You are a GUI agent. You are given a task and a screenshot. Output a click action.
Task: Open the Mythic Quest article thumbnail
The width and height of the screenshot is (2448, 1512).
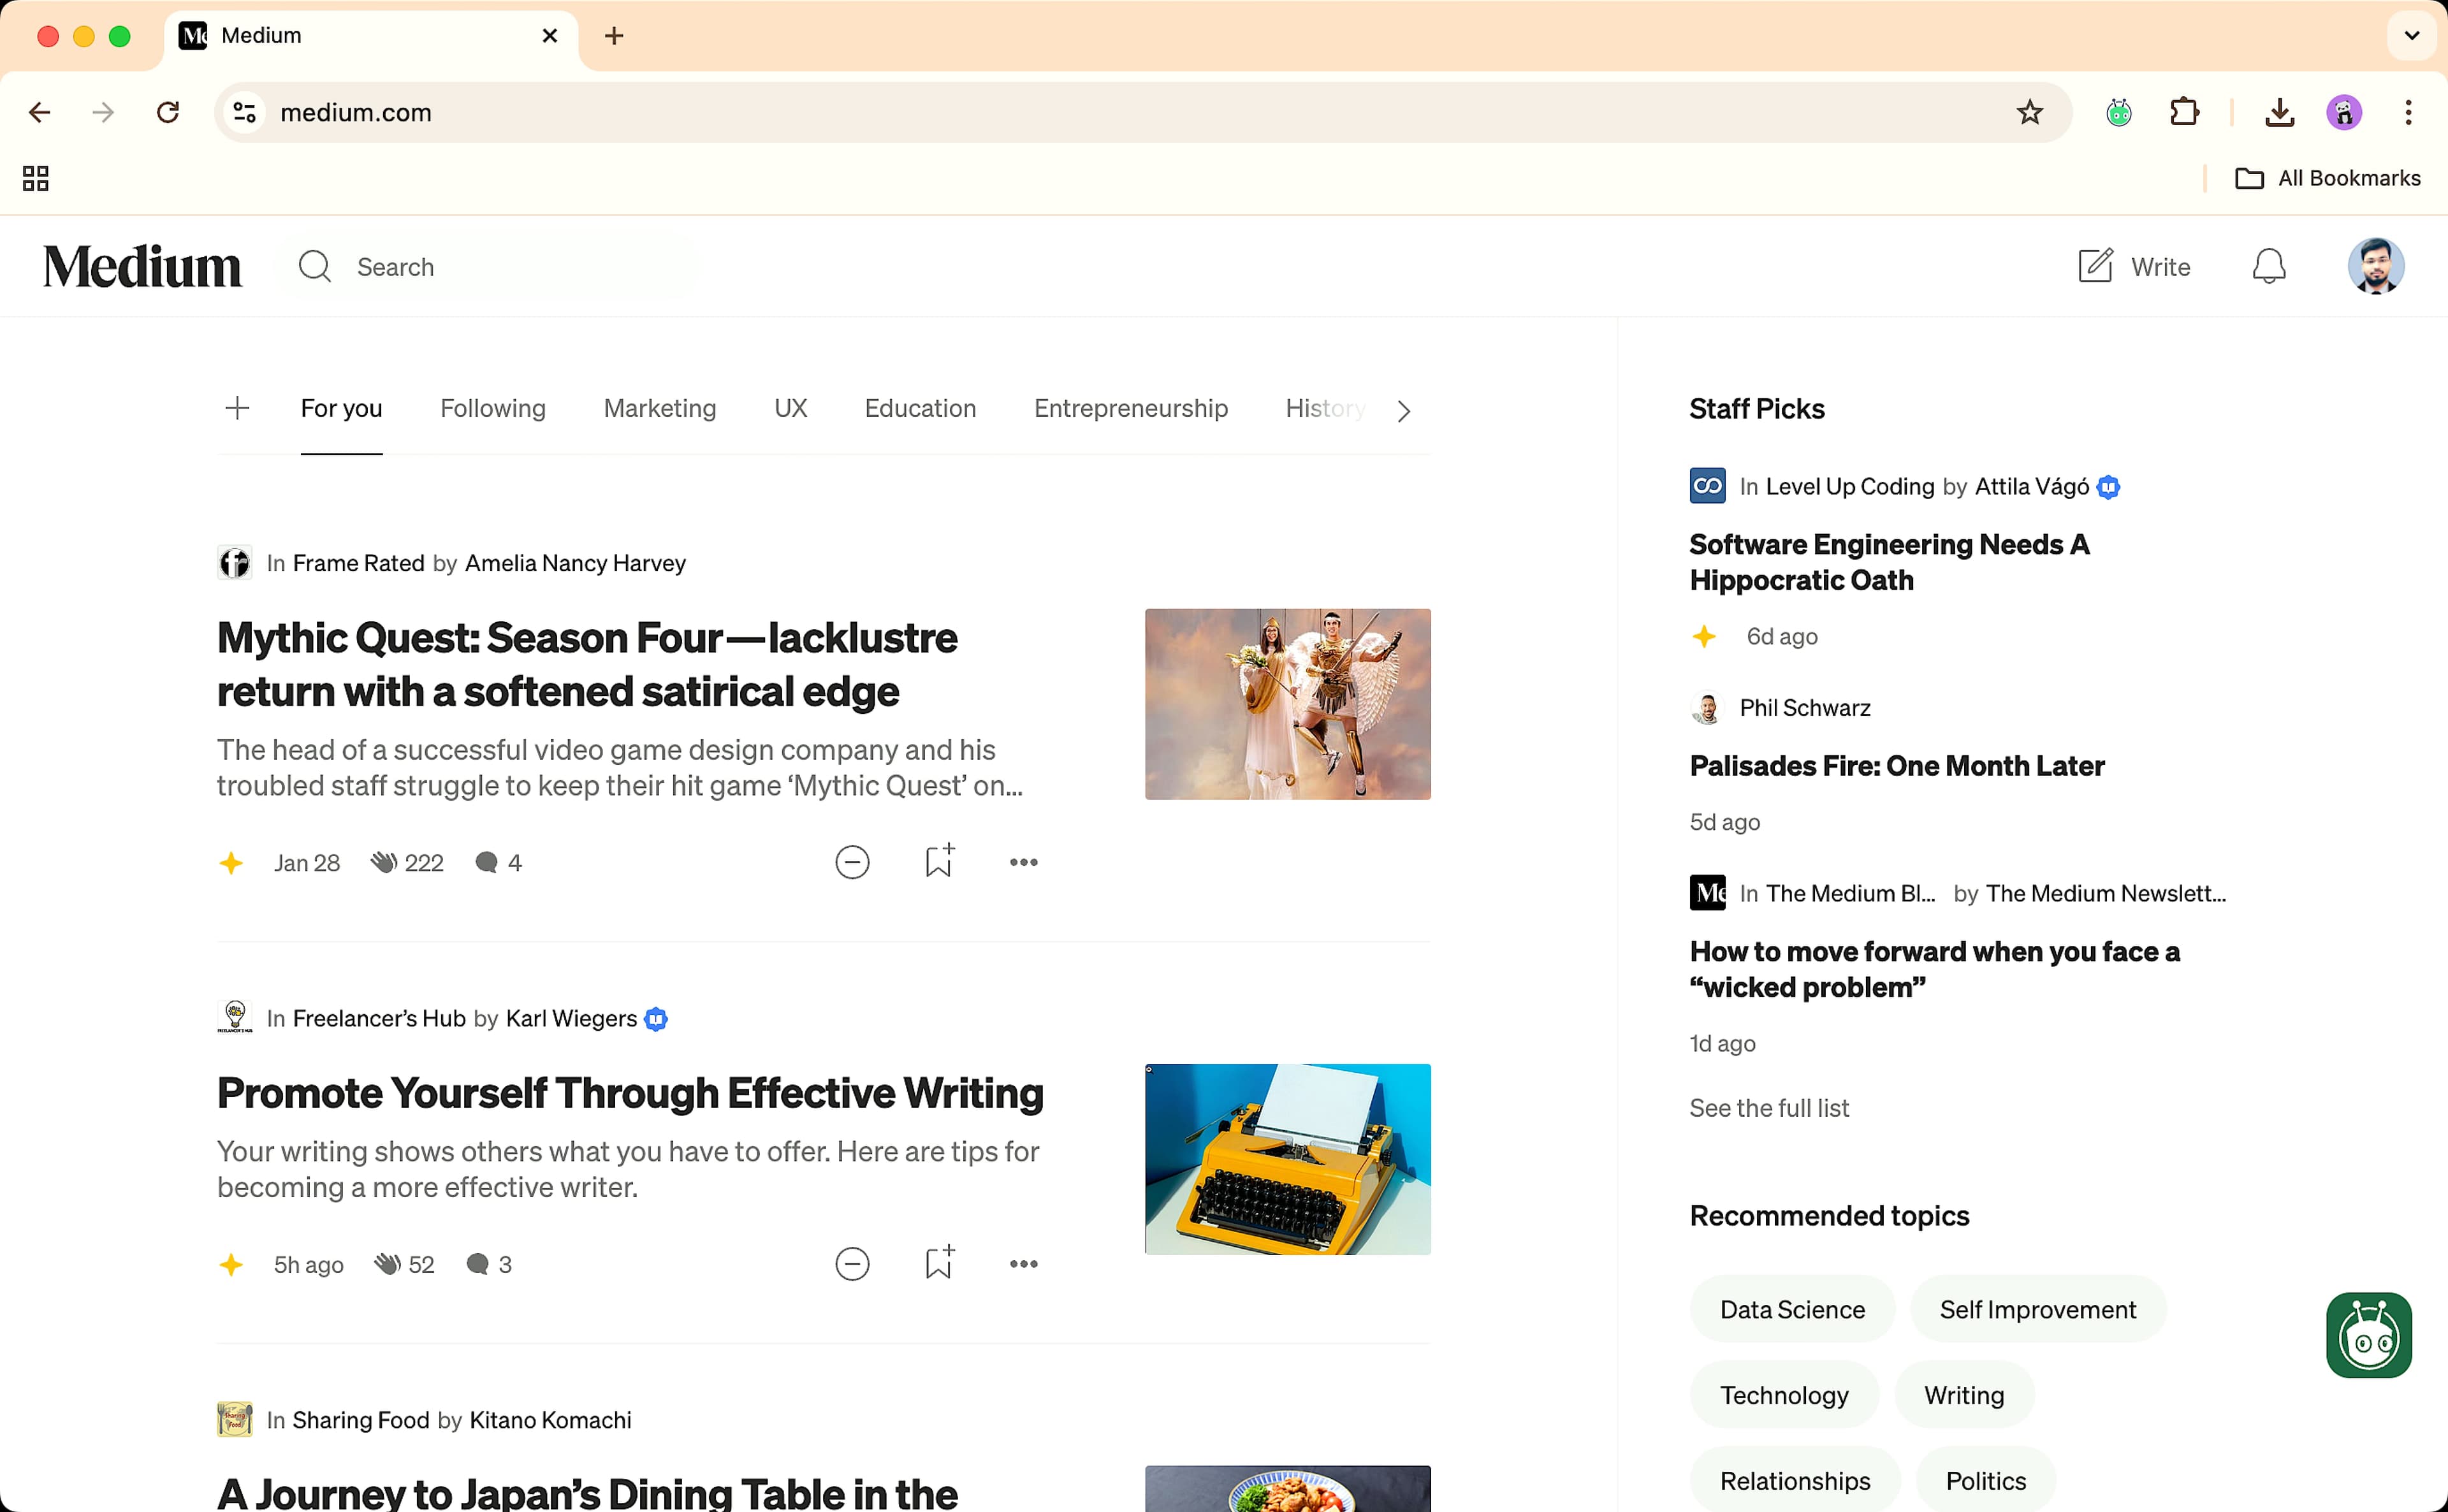tap(1287, 704)
